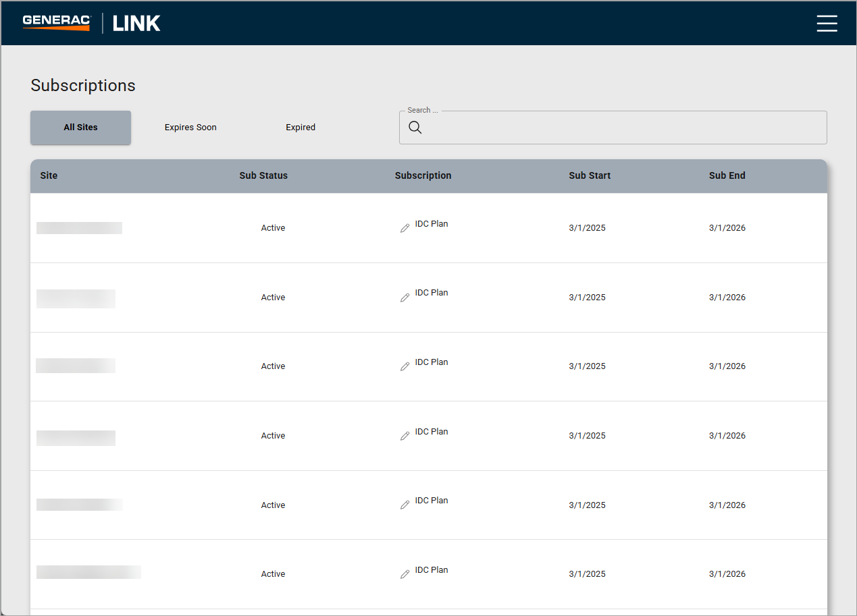Edit subscription pencil icon in second row
857x616 pixels.
(405, 298)
